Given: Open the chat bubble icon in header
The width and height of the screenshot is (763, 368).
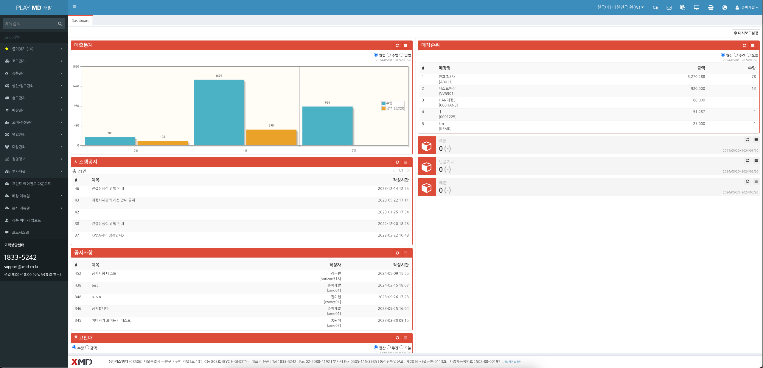Looking at the screenshot, I should point(655,7).
